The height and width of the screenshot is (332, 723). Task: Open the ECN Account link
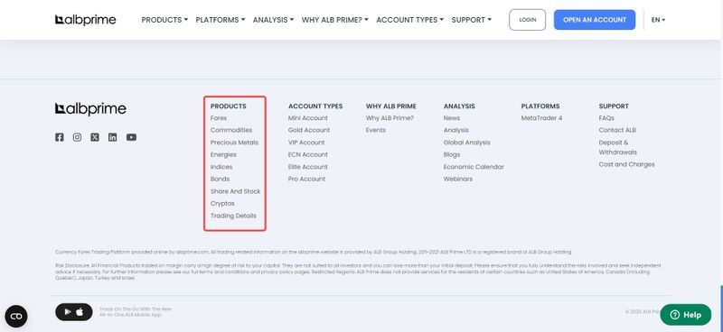pyautogui.click(x=308, y=154)
